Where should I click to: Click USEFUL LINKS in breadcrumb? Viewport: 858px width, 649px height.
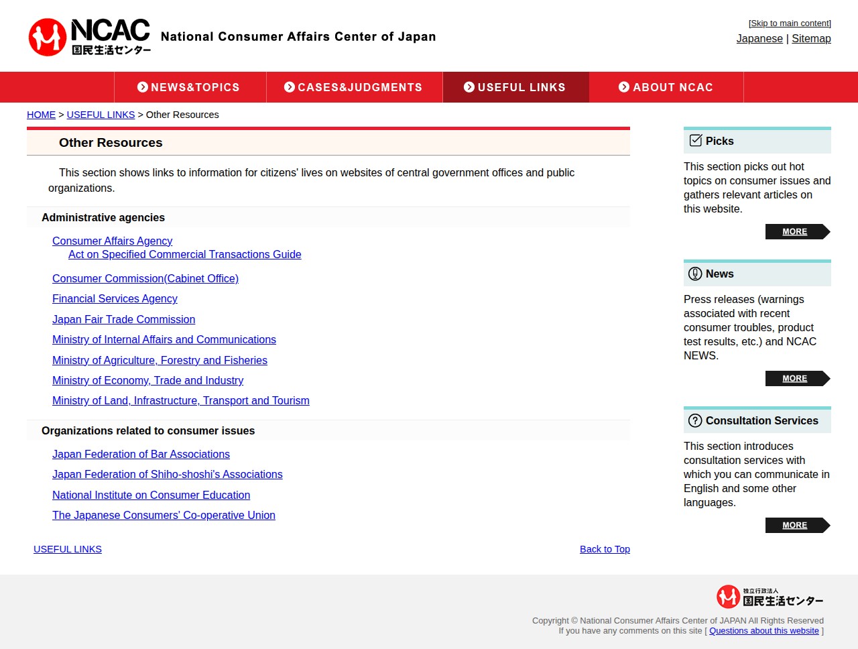pyautogui.click(x=101, y=115)
